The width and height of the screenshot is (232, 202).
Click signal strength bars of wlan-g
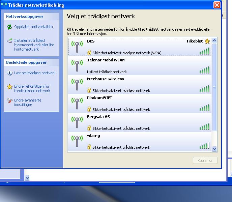(x=204, y=145)
